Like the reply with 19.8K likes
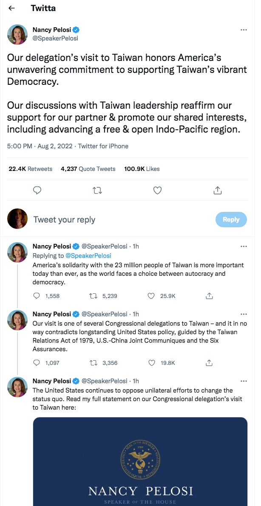Screen dimensions: 261x506 click(151, 363)
